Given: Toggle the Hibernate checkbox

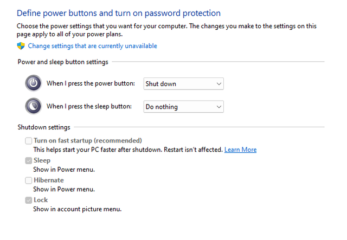Looking at the screenshot, I should point(29,180).
